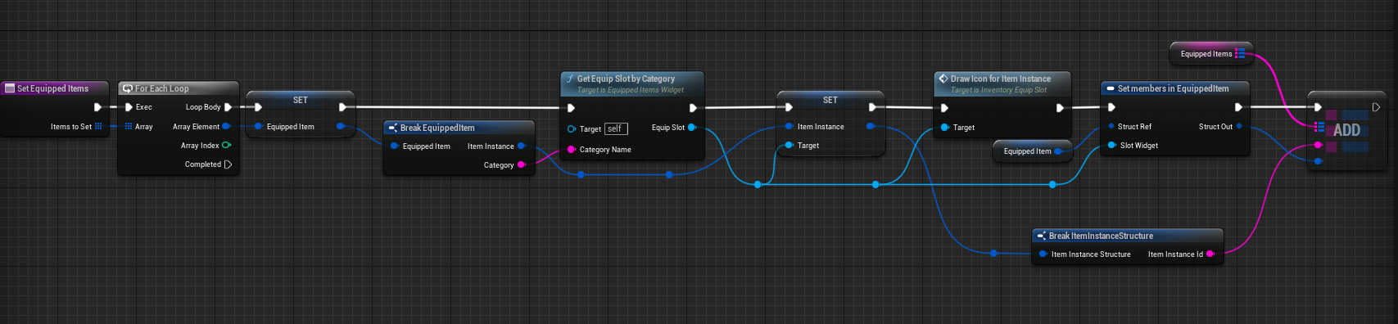Select the reroute node below Equipped Item getter
The image size is (1398, 324).
[x=1052, y=184]
